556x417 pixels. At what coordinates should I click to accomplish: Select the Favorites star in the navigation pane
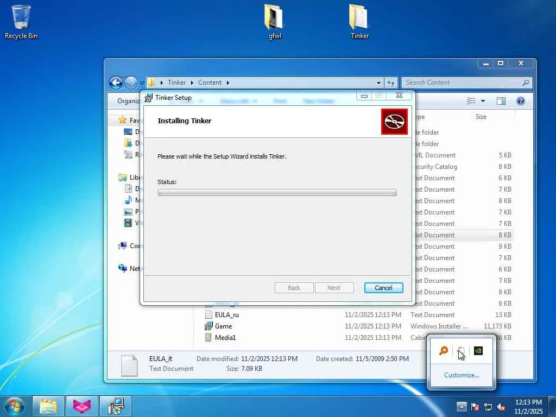click(122, 120)
